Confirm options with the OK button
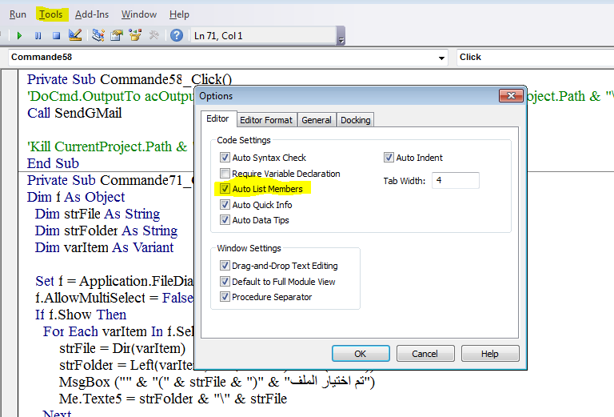Screen dimensions: 614x417 (360, 354)
